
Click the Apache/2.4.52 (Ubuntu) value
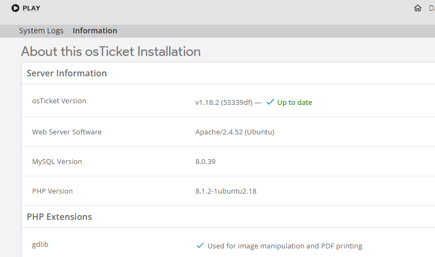pyautogui.click(x=235, y=132)
